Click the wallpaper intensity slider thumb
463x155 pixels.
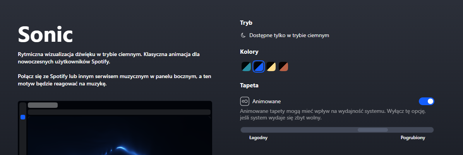point(373,130)
